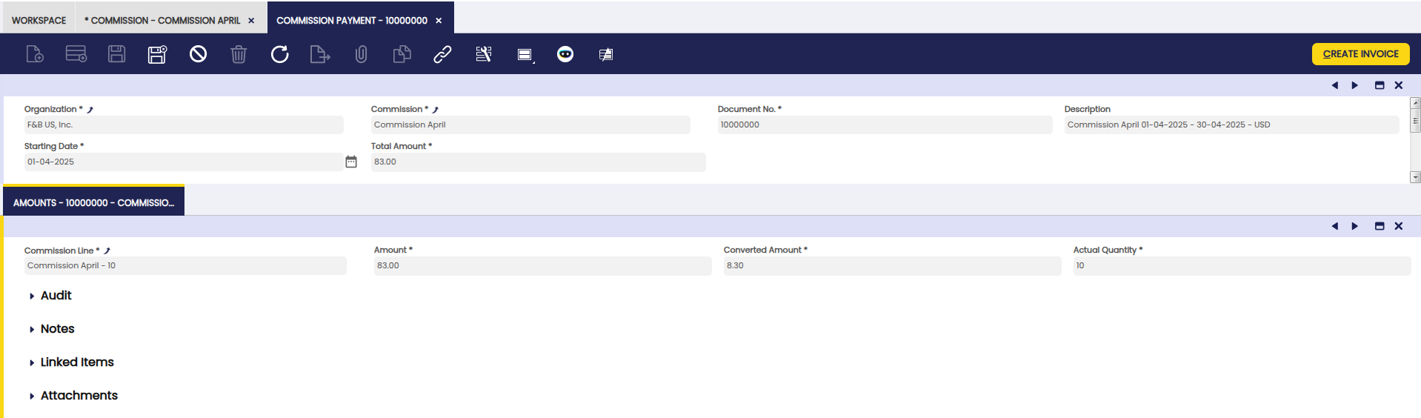The width and height of the screenshot is (1421, 418).
Task: Click the Description input field
Action: click(x=1231, y=125)
